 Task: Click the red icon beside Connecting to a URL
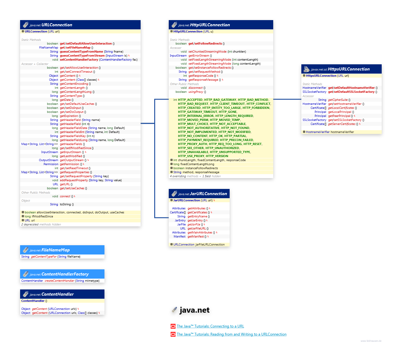click(173, 326)
